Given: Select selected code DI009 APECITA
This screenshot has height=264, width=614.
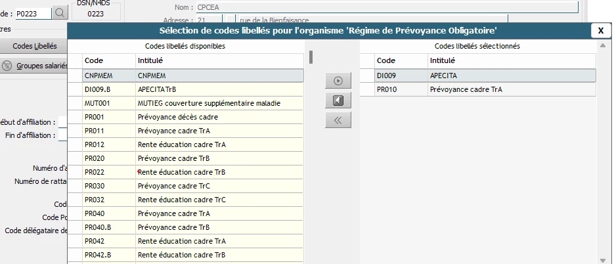Looking at the screenshot, I should [485, 76].
